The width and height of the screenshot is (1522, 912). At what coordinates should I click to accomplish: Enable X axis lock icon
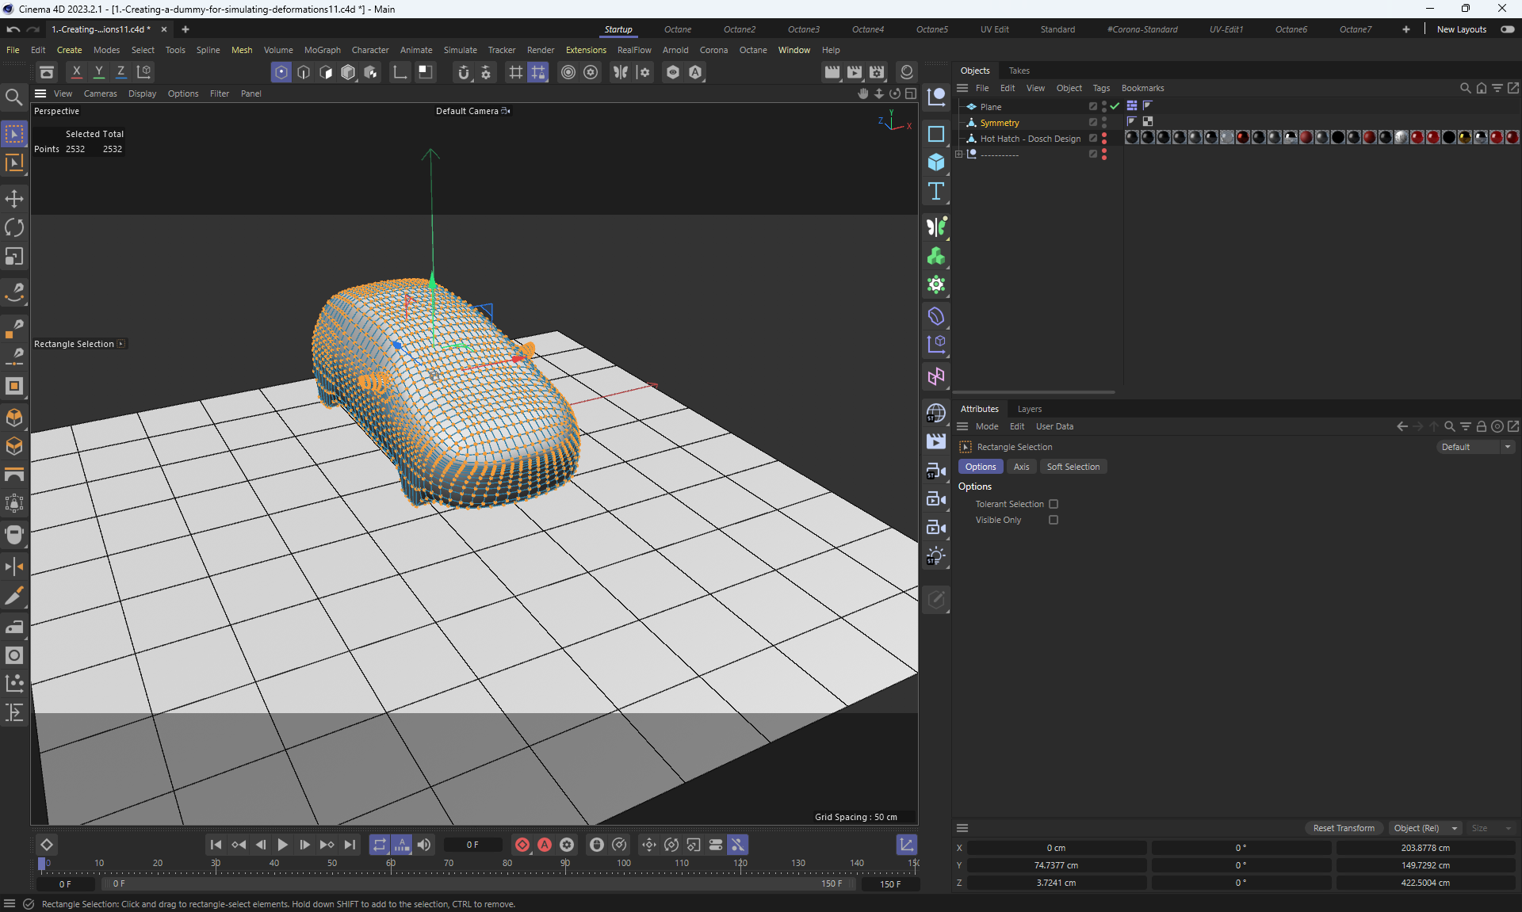pyautogui.click(x=77, y=72)
